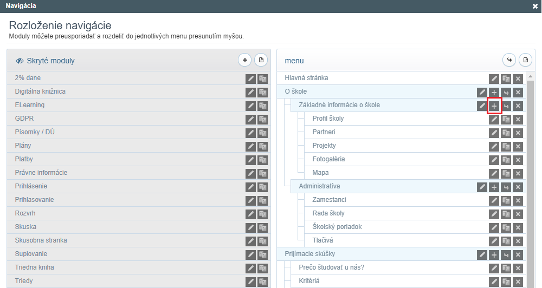542x288 pixels.
Task: Close the Navigácia dialog
Action: 535,6
